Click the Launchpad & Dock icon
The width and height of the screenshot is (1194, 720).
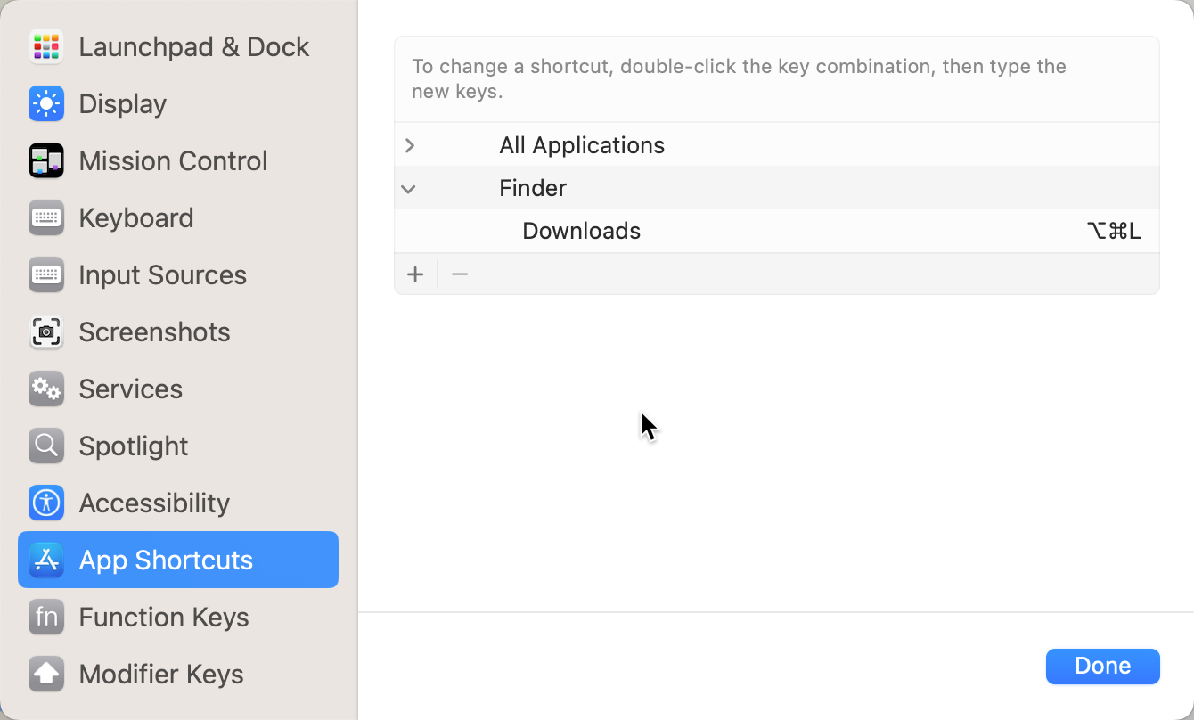(45, 46)
